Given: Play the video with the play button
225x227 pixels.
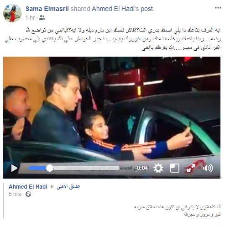Looking at the screenshot, I should point(14,168).
